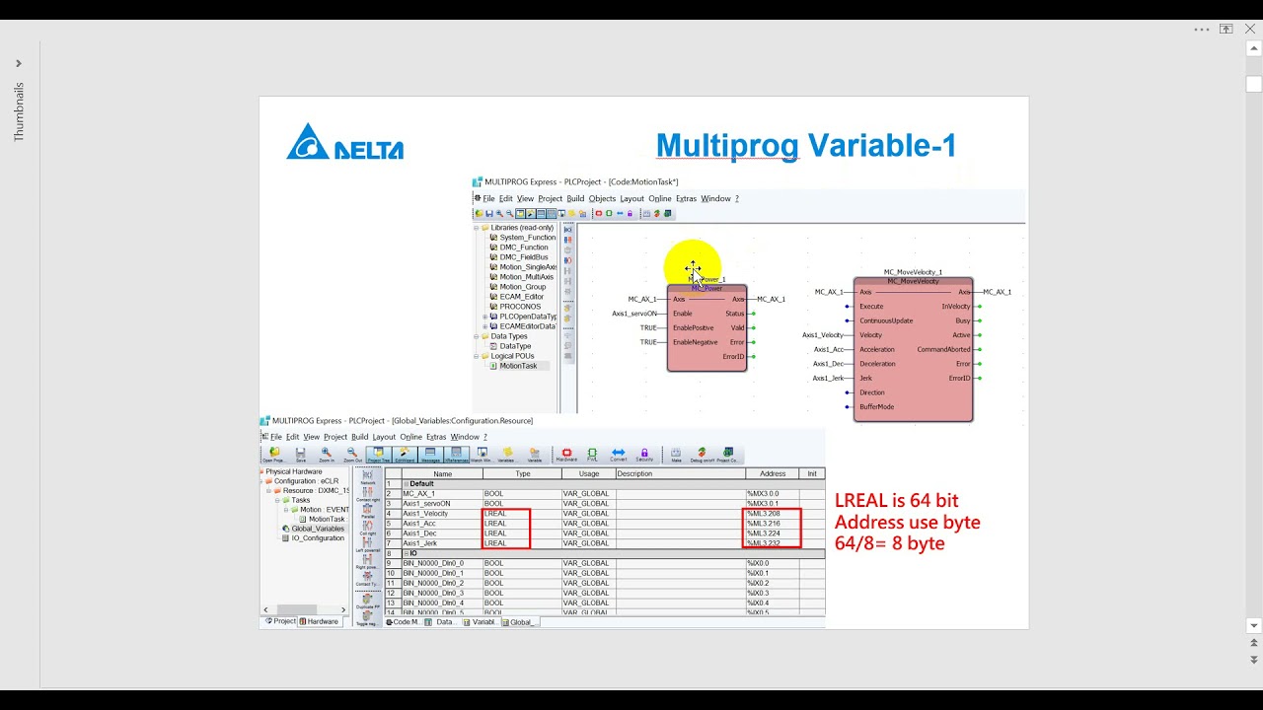The image size is (1263, 710).
Task: Switch to the Data... worksheet tab
Action: coord(443,622)
